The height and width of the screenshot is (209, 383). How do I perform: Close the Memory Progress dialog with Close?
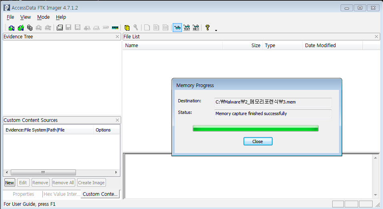(258, 141)
